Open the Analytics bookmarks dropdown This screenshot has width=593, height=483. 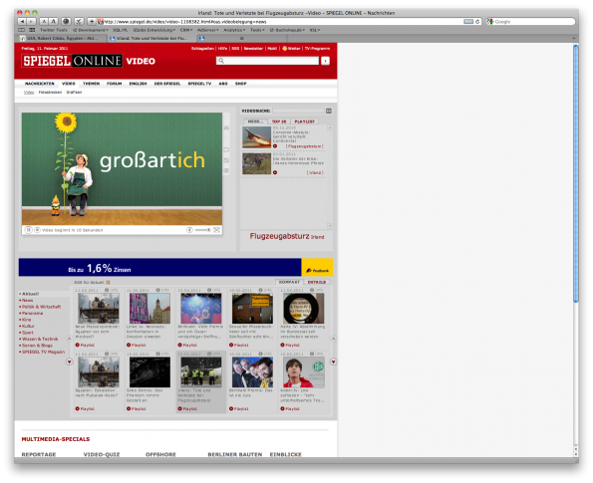click(x=234, y=30)
